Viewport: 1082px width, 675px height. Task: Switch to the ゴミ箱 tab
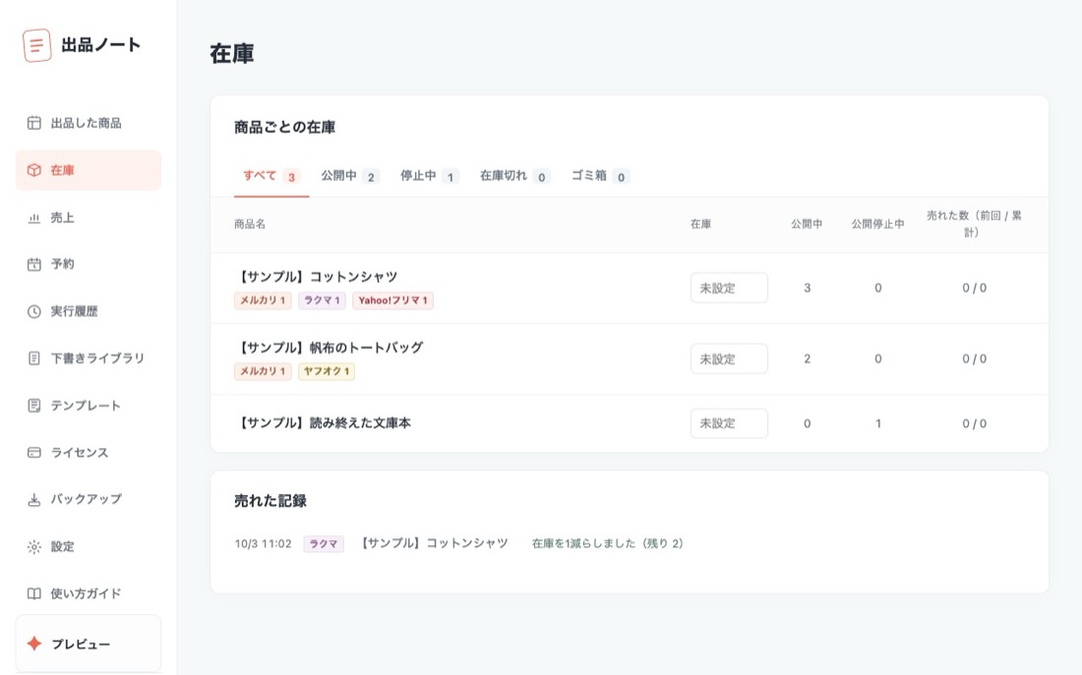[600, 177]
